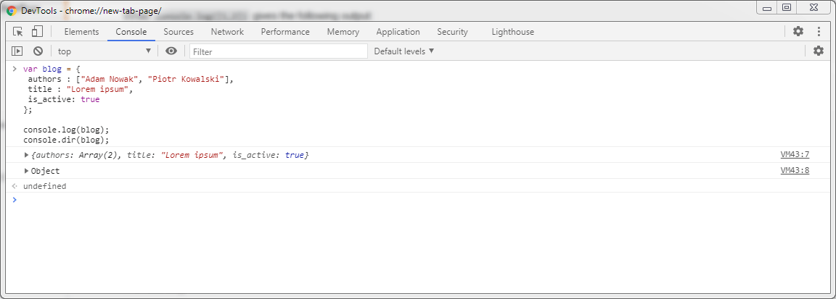Close the DevTools window
The image size is (836, 299).
815,8
